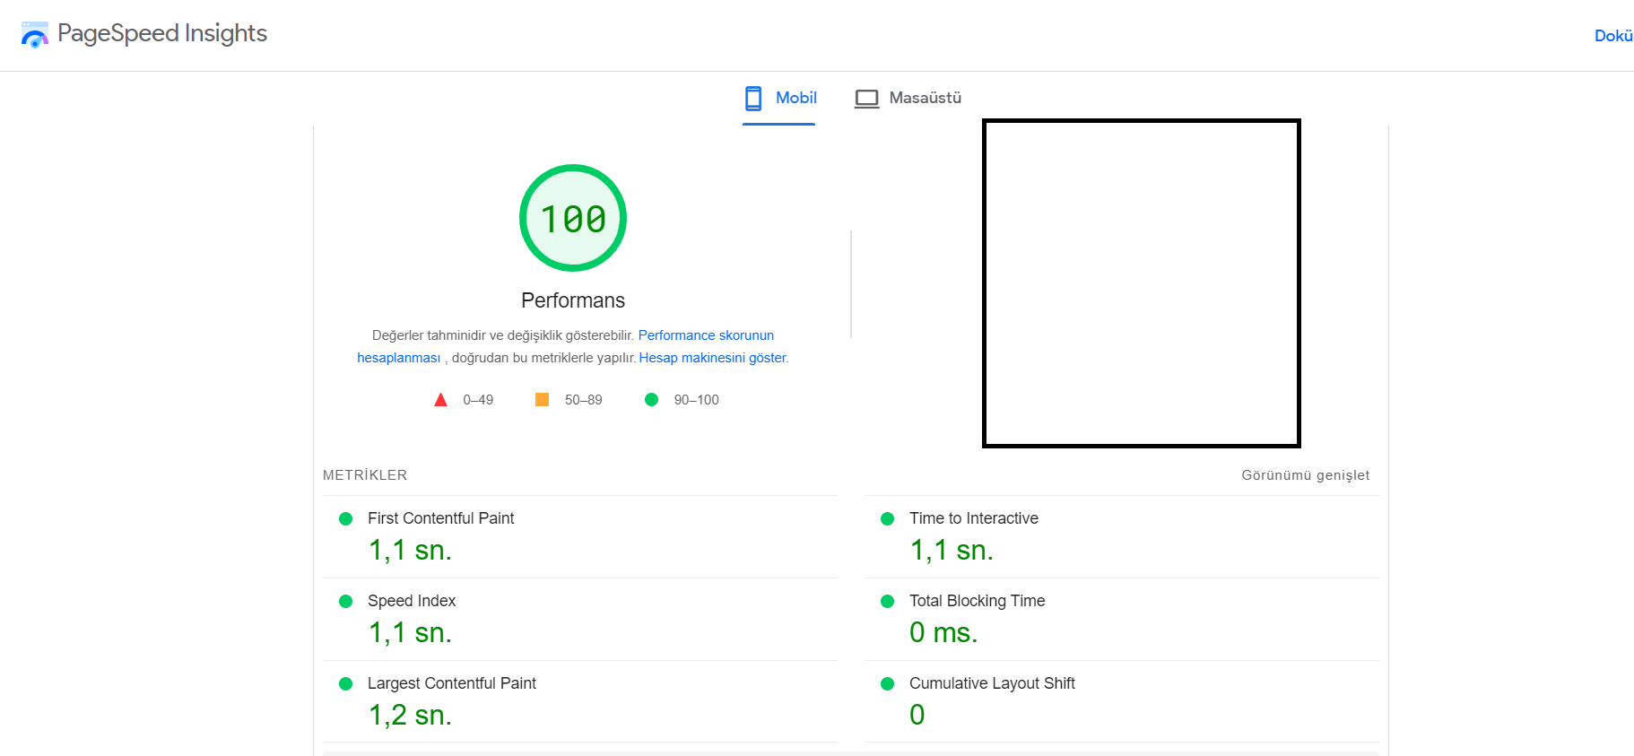Click the 'Time to Interactive' metric label
This screenshot has width=1634, height=756.
tap(974, 518)
